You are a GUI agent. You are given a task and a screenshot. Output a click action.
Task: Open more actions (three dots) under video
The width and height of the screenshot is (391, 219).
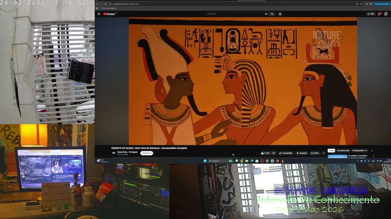click(324, 153)
